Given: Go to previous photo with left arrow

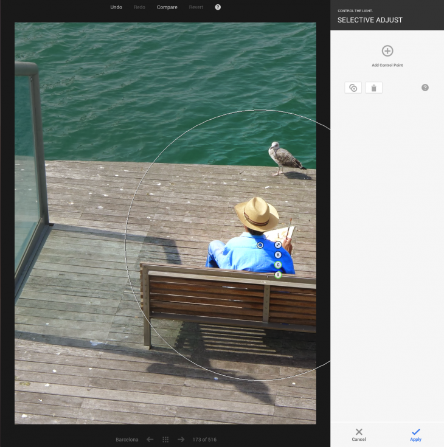Looking at the screenshot, I should [x=150, y=439].
